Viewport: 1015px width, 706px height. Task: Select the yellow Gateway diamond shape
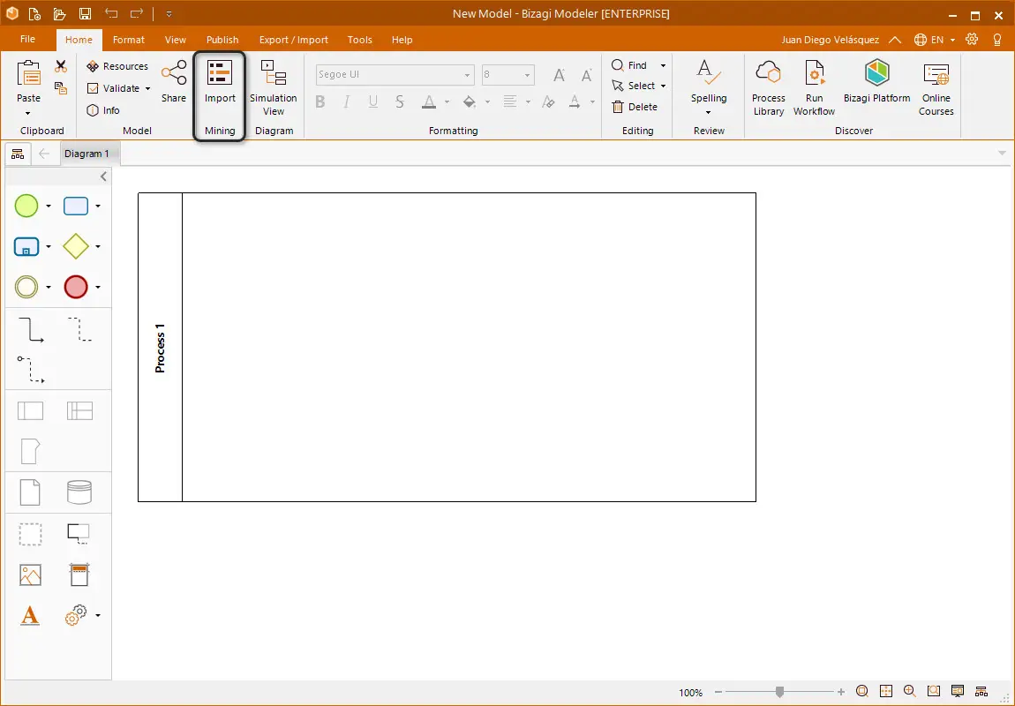point(76,246)
